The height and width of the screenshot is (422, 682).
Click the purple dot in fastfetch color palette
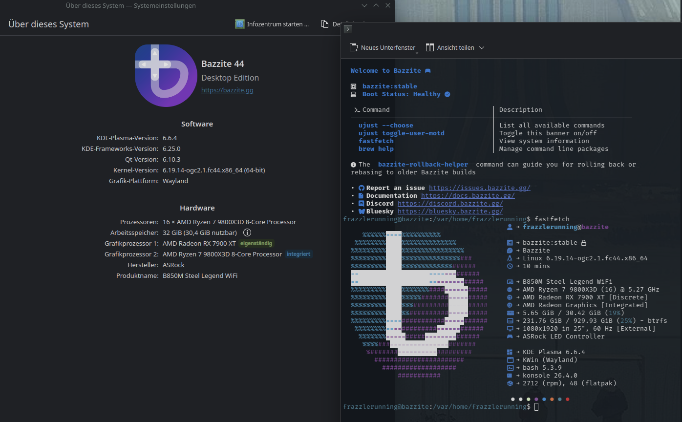coord(536,399)
